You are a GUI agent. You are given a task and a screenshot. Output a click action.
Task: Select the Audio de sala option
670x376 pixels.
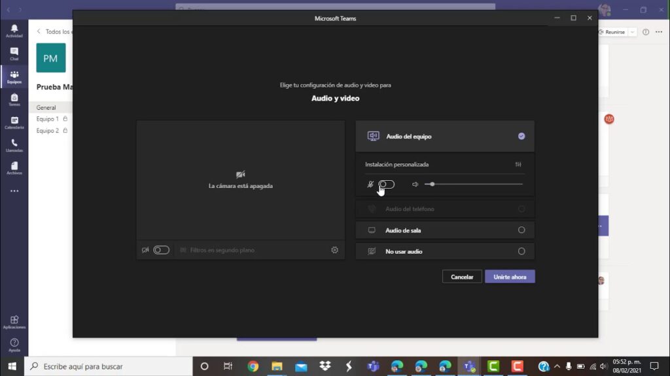[x=445, y=230]
